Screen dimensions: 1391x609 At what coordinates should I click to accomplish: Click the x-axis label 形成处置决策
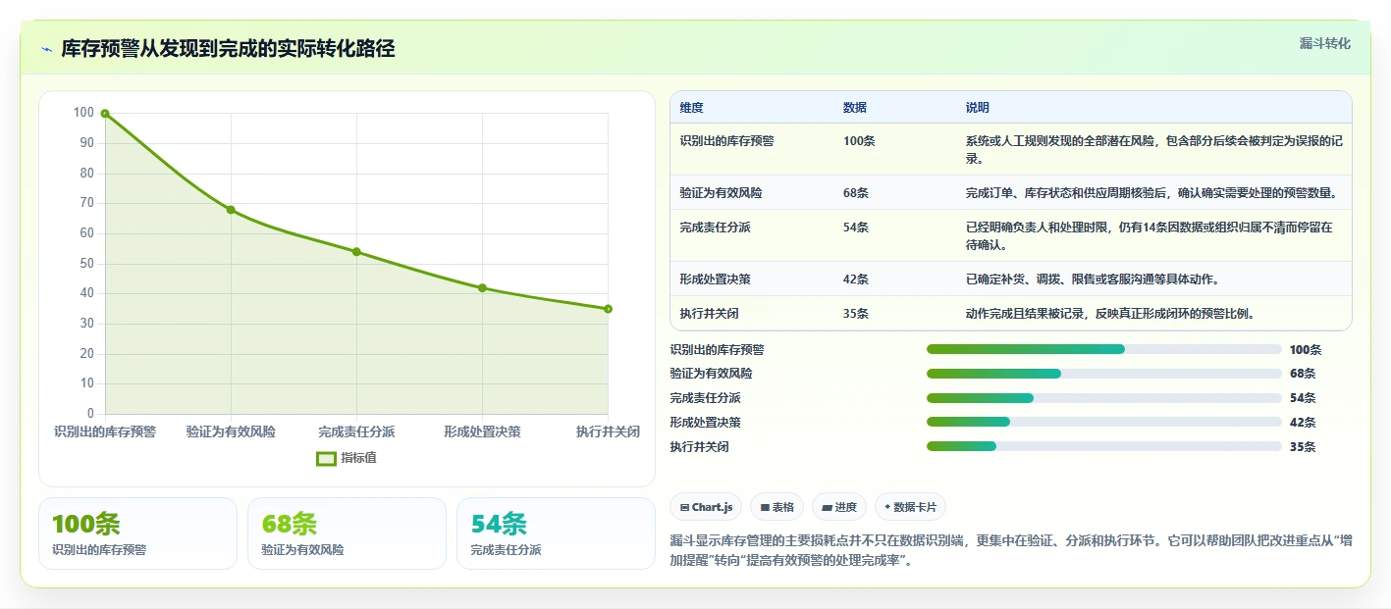[482, 431]
